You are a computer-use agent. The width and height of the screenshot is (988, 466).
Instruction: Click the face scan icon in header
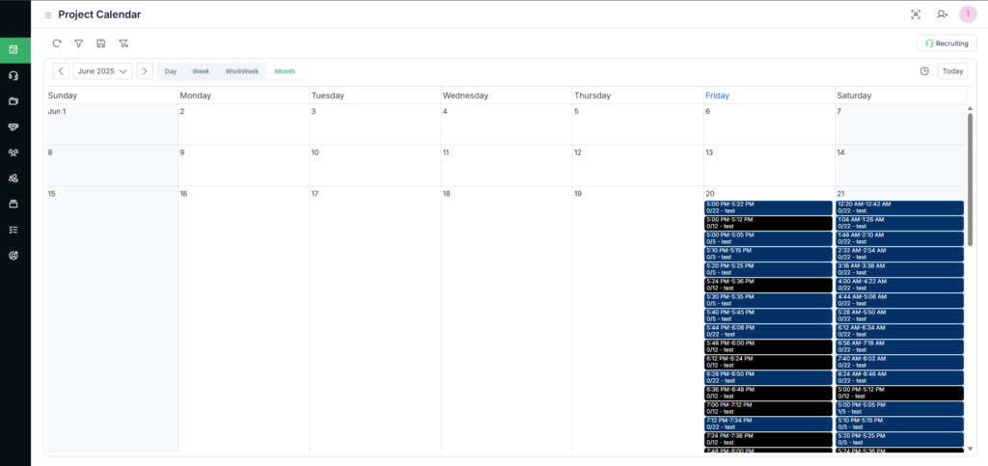pyautogui.click(x=916, y=14)
